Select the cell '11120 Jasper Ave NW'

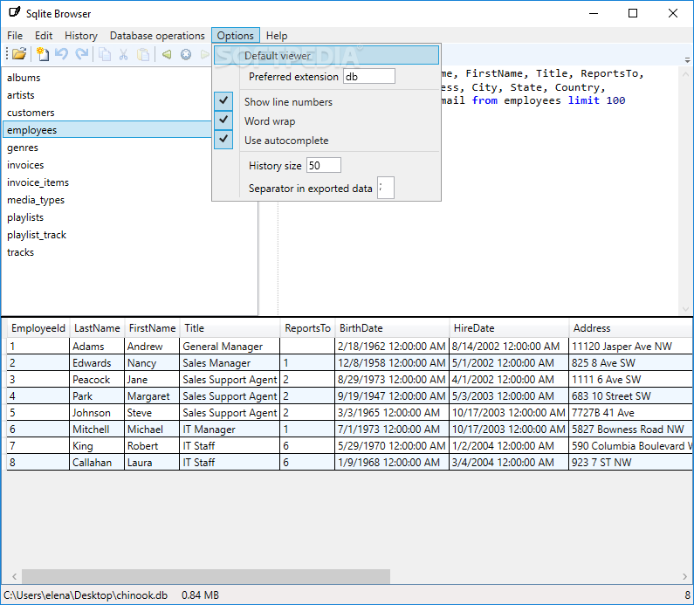pyautogui.click(x=630, y=346)
